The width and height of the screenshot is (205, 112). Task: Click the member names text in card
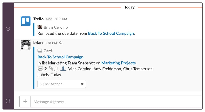point(110,69)
